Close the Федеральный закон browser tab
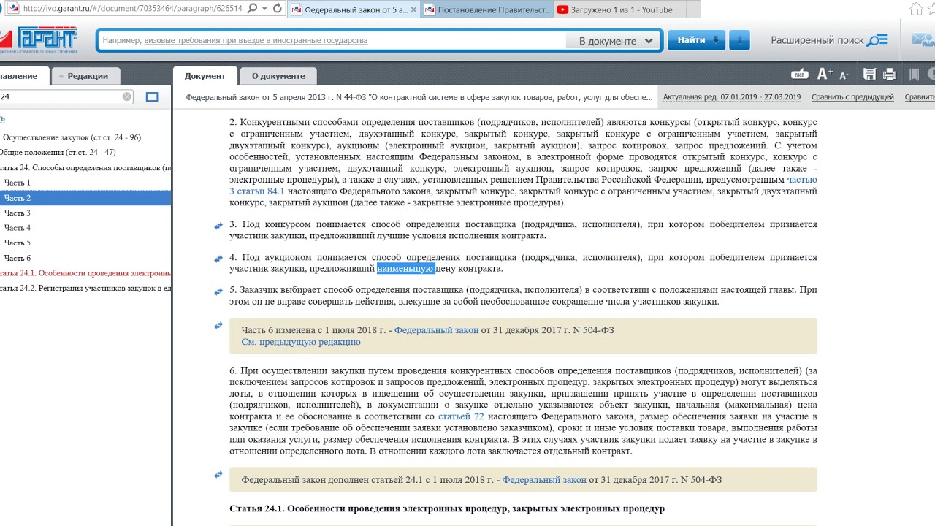Screen dimensions: 935x526 414,9
